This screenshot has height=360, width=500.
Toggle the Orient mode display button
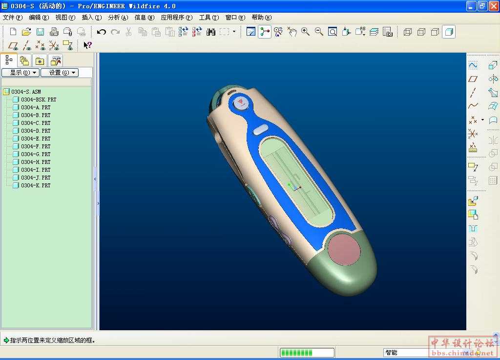278,32
